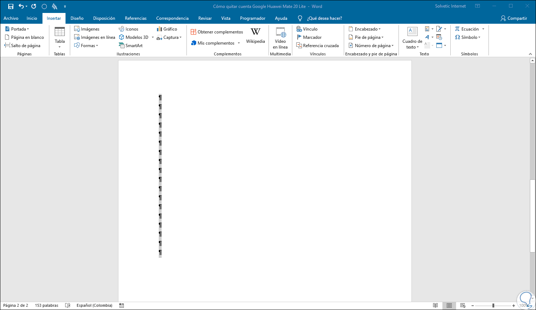Open the Encabezado header dropdown
Screen dimensions: 536x310
(364, 29)
